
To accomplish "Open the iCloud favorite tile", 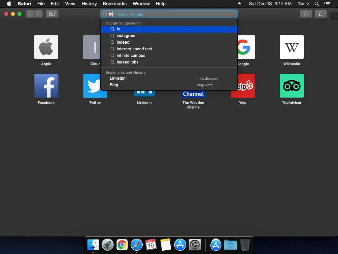I will [x=92, y=47].
